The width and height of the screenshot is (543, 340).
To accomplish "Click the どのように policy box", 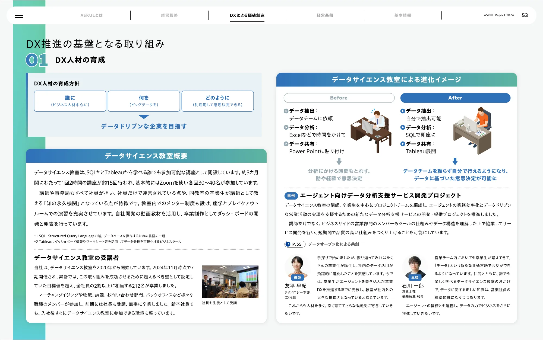I will 217,101.
